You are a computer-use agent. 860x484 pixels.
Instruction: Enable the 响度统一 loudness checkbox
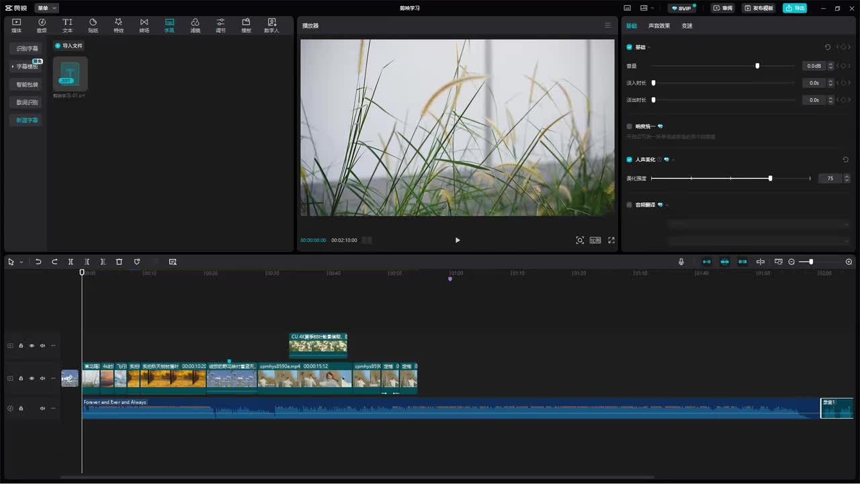click(x=630, y=126)
